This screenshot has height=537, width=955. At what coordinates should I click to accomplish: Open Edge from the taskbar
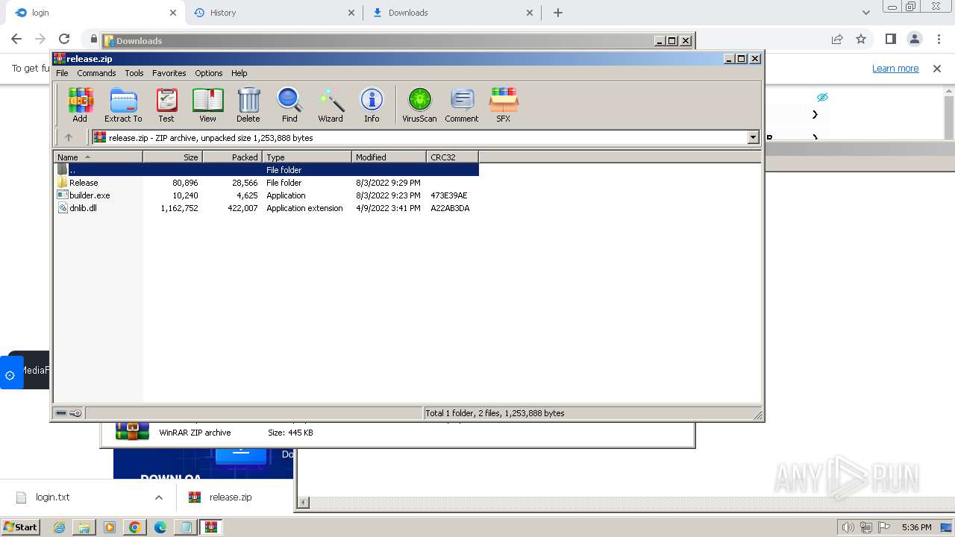tap(160, 527)
